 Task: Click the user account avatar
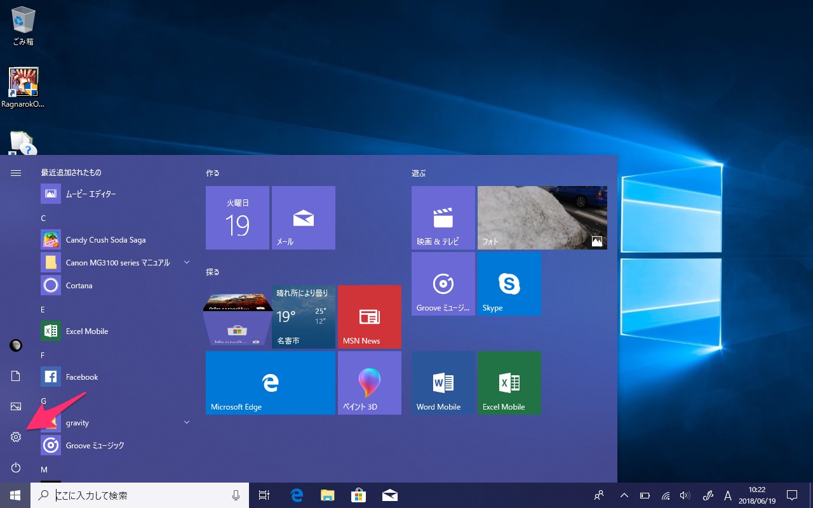click(x=16, y=345)
